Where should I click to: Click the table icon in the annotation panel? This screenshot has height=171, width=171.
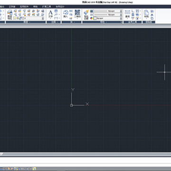56,11
